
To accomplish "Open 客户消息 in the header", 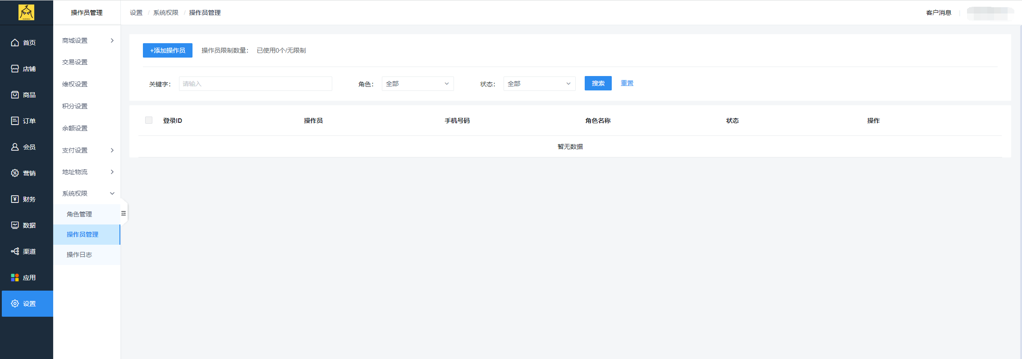I will (x=939, y=13).
